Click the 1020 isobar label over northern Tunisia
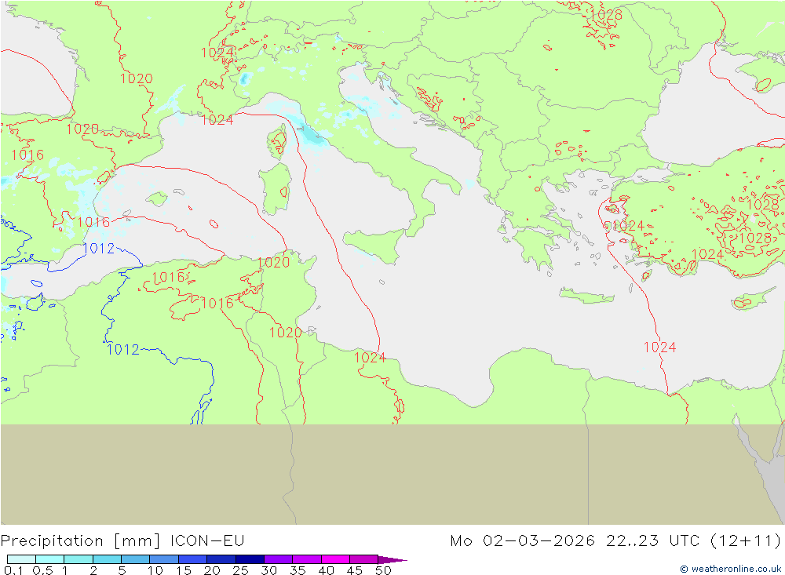Screen dimensions: 785x575 point(273,262)
